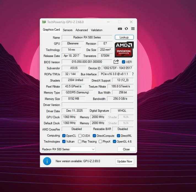Minimize the GPU-Z window
196x192 pixels.
(x=108, y=22)
